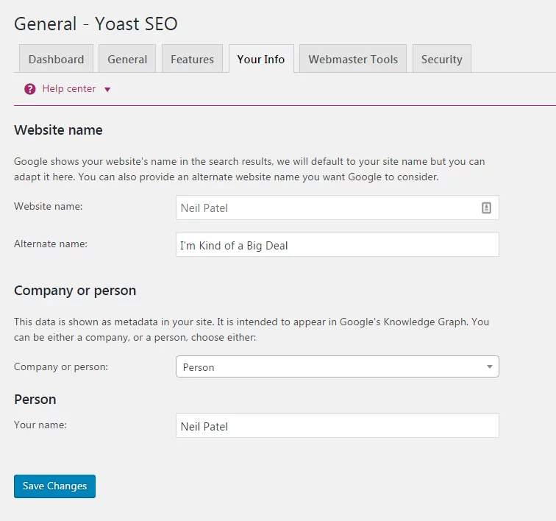
Task: Click the 'Company or person' section heading
Action: (75, 291)
